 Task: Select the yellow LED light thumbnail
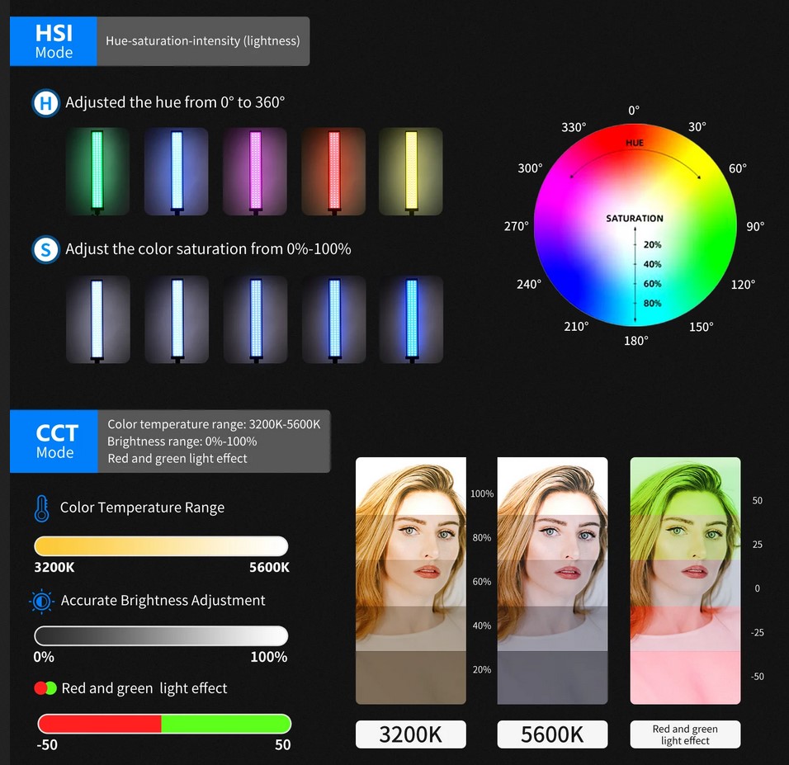coord(411,171)
